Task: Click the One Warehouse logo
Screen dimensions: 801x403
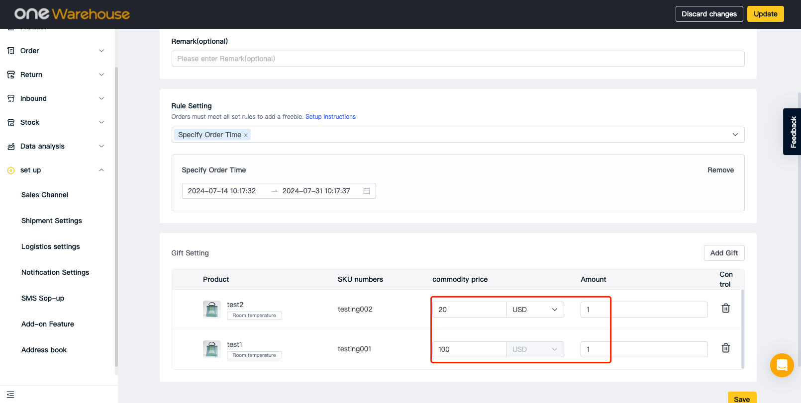Action: tap(72, 14)
